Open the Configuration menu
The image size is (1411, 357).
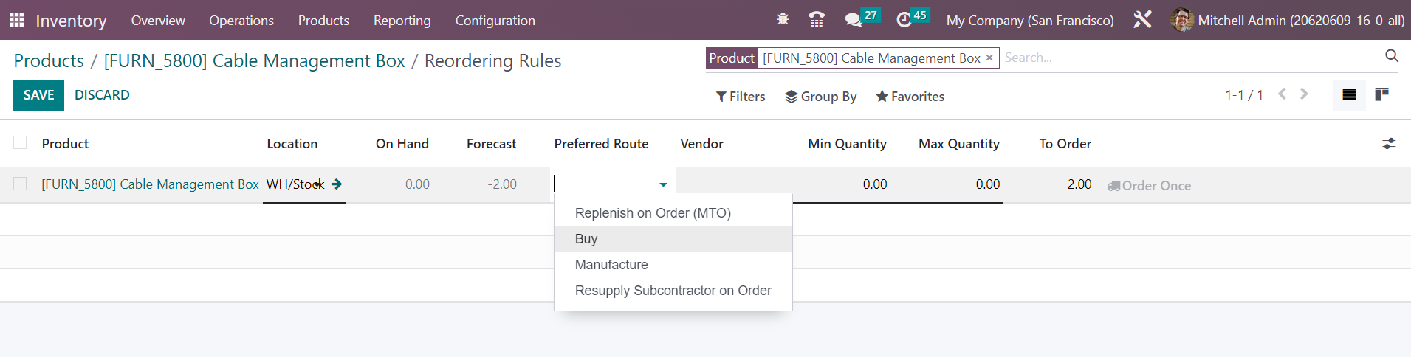click(495, 21)
